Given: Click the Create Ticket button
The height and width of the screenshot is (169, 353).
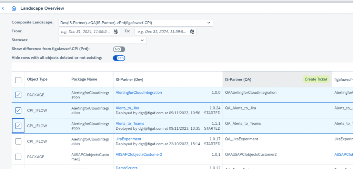Looking at the screenshot, I should point(316,79).
